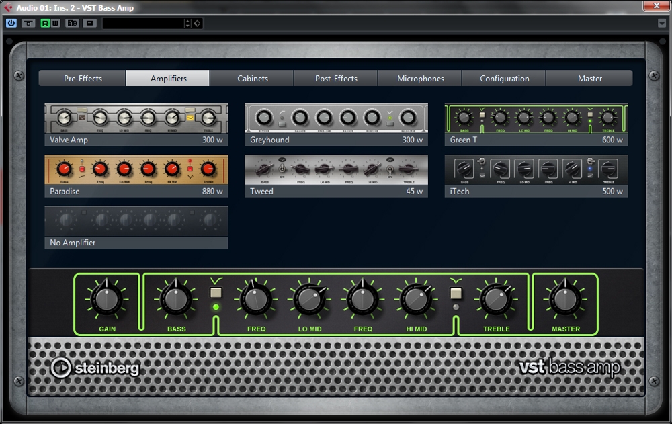Open the preset management diamond icon
Viewport: 672px width, 424px height.
coord(197,23)
